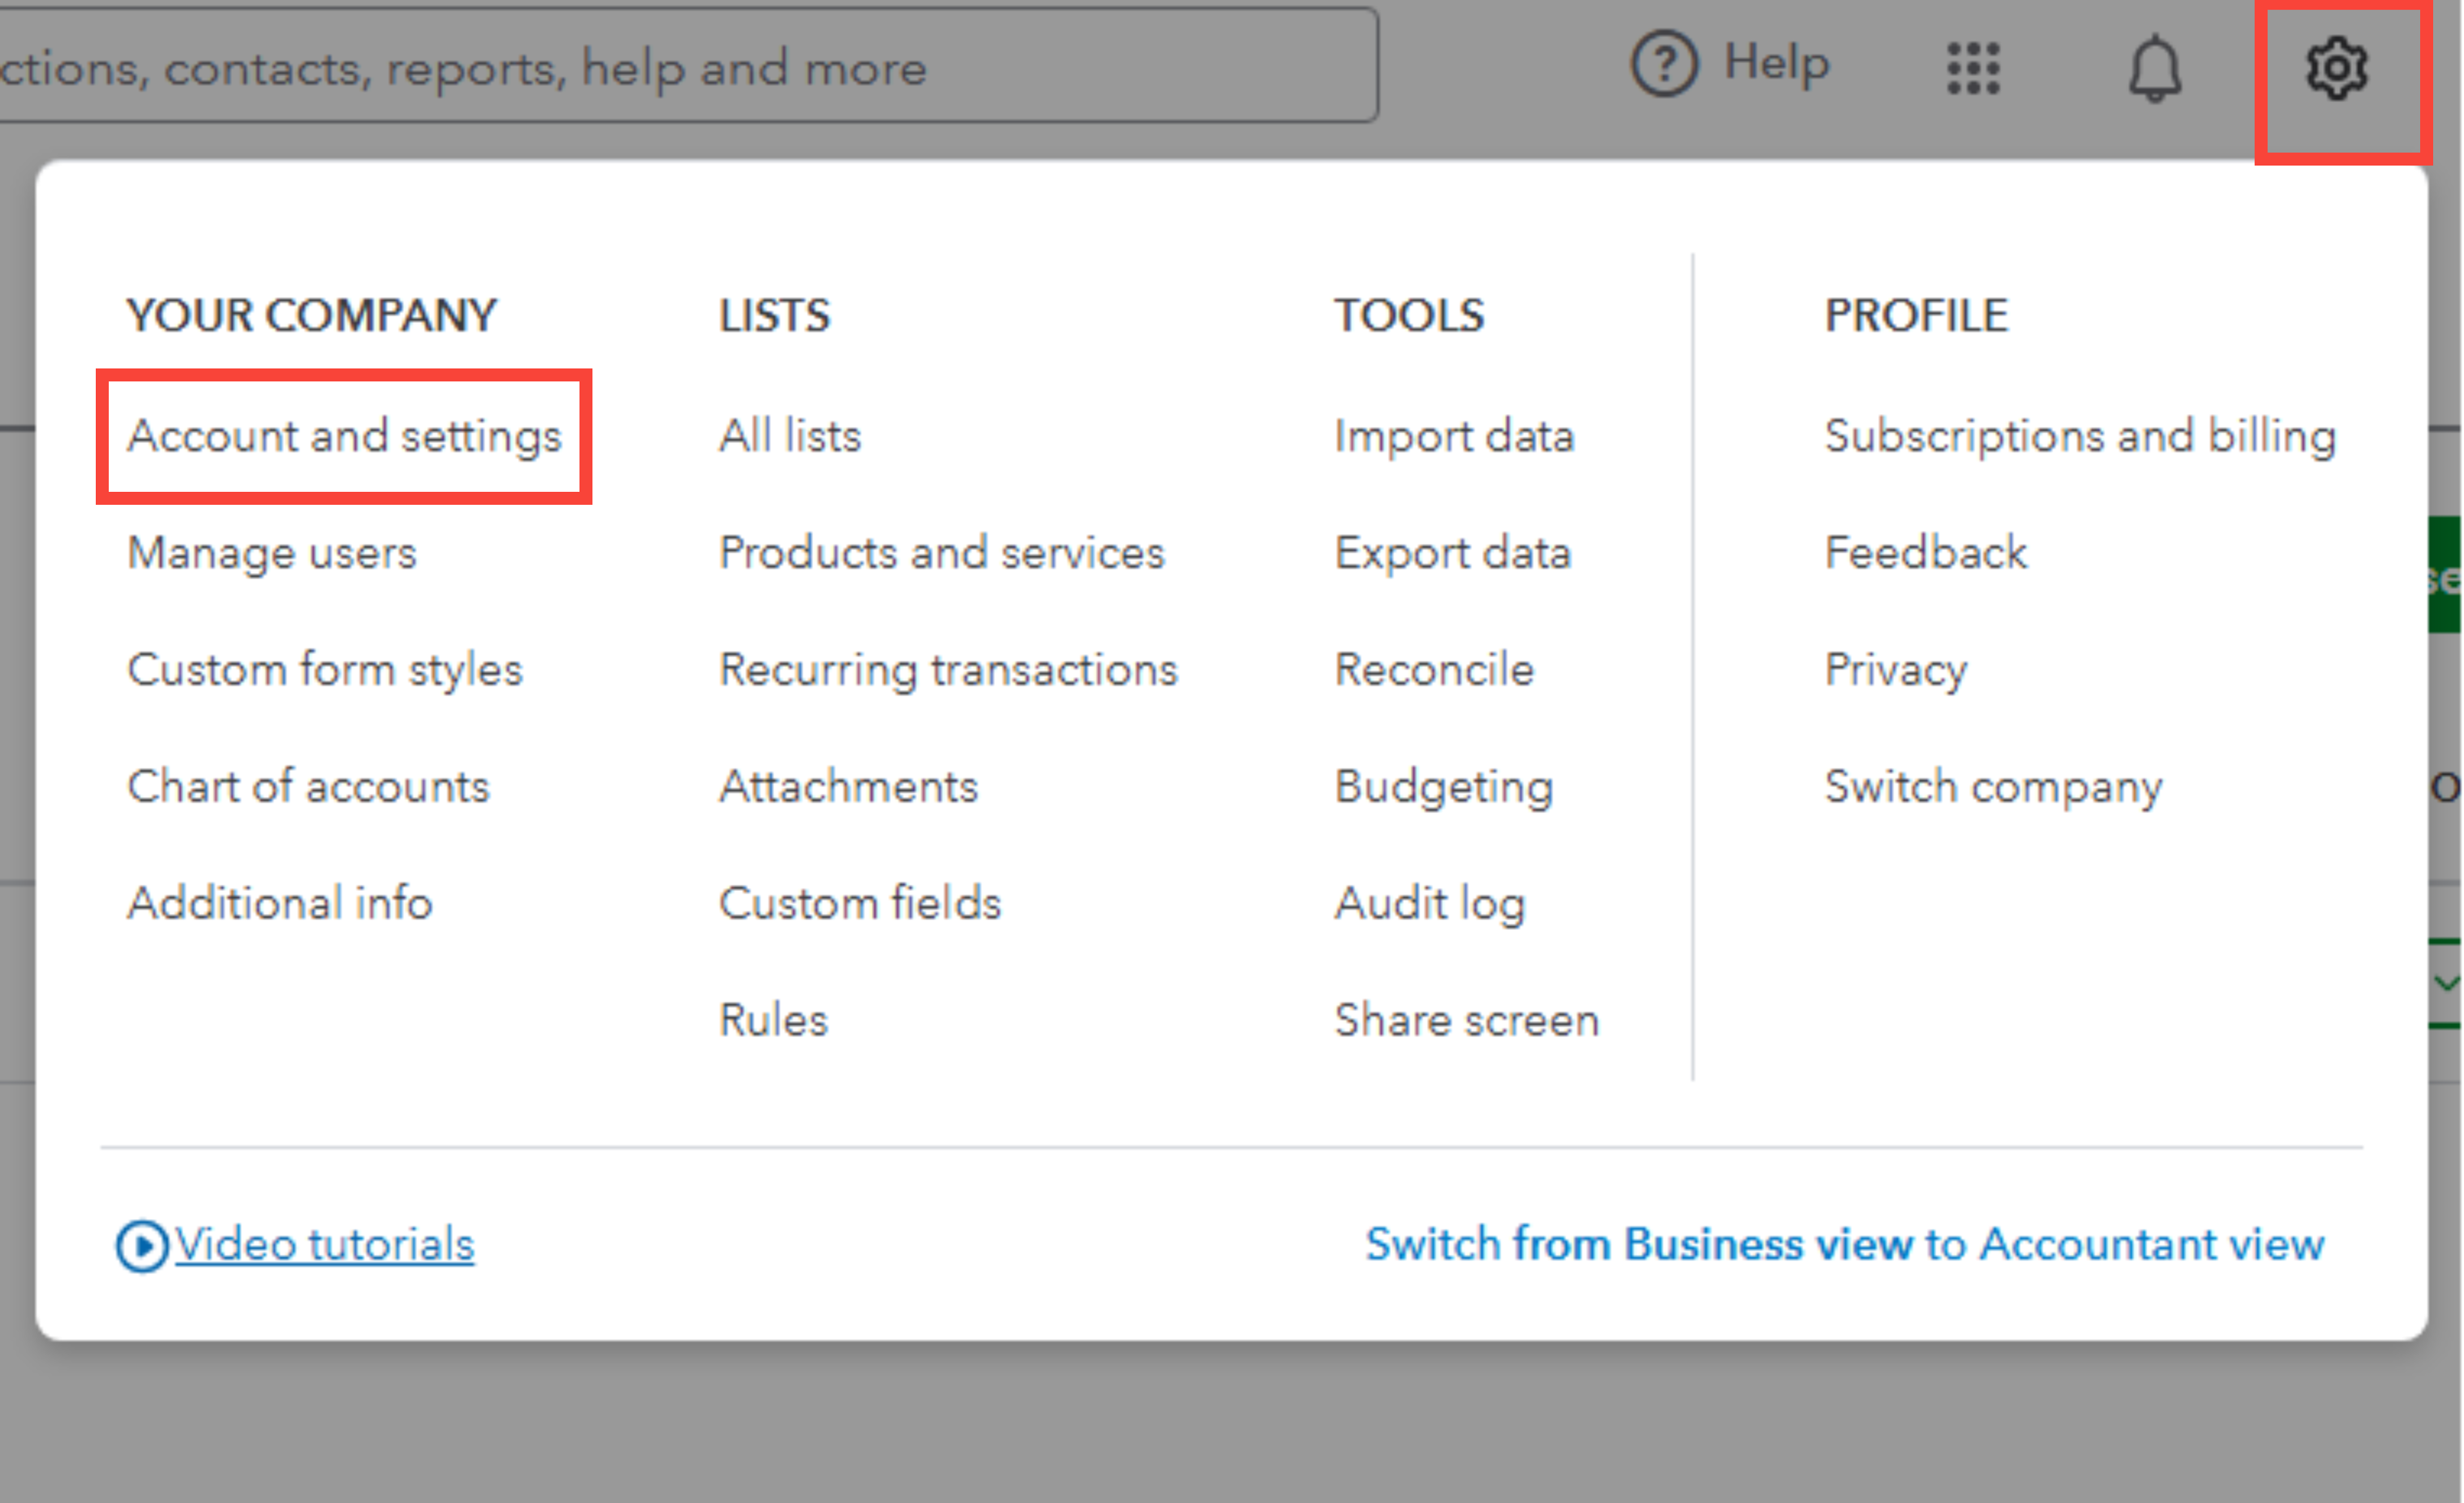
Task: Open the Video tutorials link
Action: [x=324, y=1244]
